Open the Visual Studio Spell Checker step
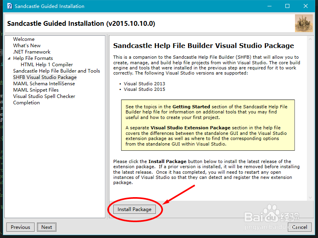Viewport: 318px width, 238px height. point(44,96)
